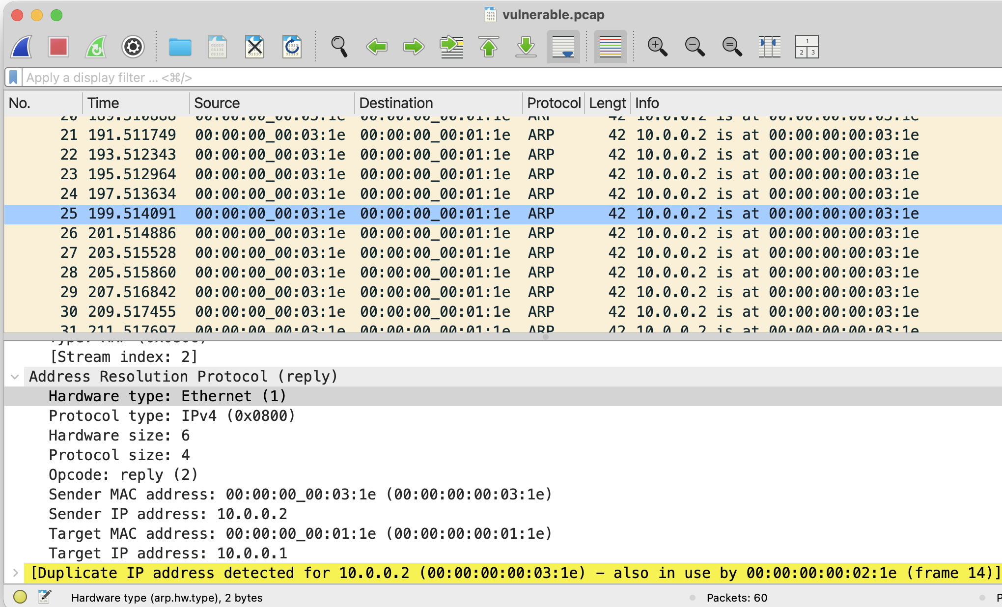Toggle auto-scroll during live capture
Viewport: 1002px width, 607px height.
coord(563,47)
